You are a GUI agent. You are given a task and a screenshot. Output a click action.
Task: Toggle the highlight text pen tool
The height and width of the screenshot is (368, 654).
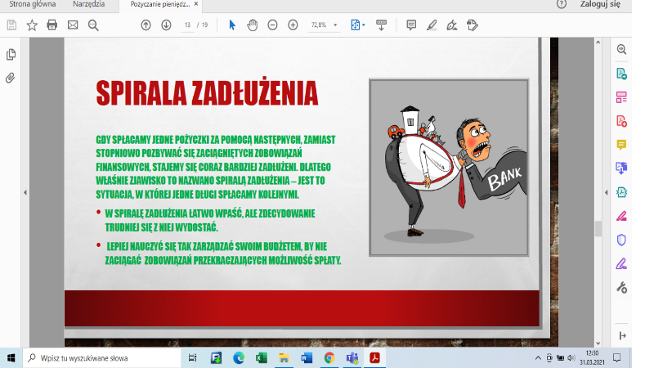point(432,25)
